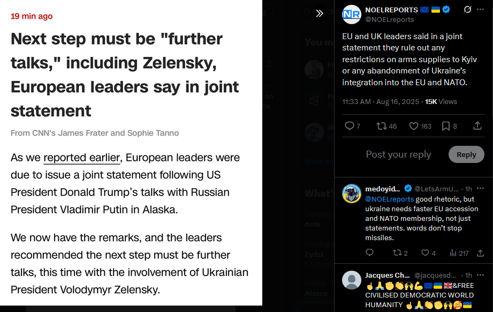Open Jacques Ch... reply's more options menu
Viewport: 493px width, 312px height.
[480, 275]
